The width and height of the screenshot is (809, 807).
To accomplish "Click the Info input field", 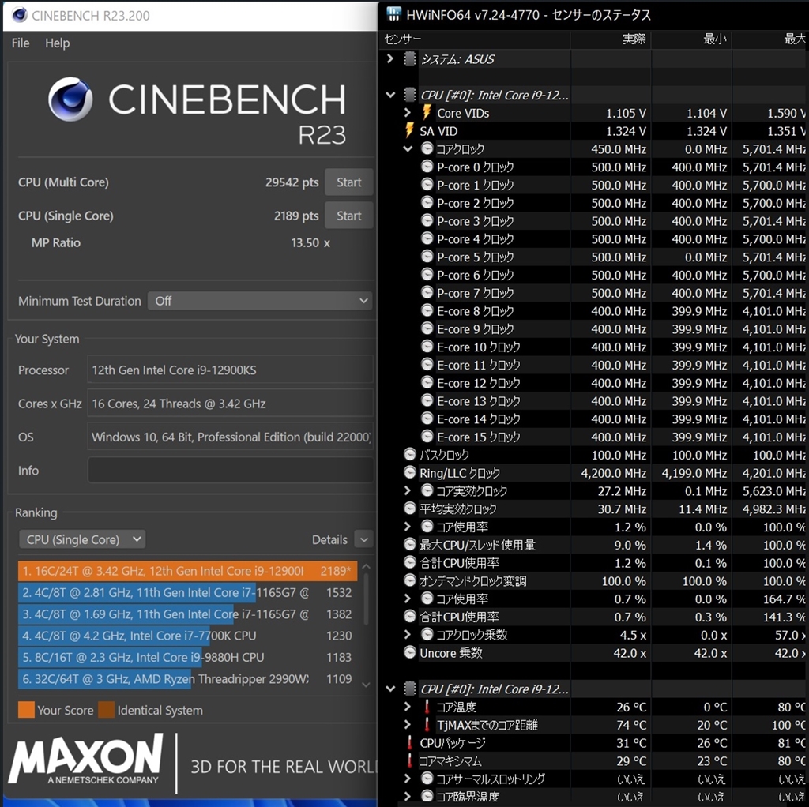I will pyautogui.click(x=230, y=471).
